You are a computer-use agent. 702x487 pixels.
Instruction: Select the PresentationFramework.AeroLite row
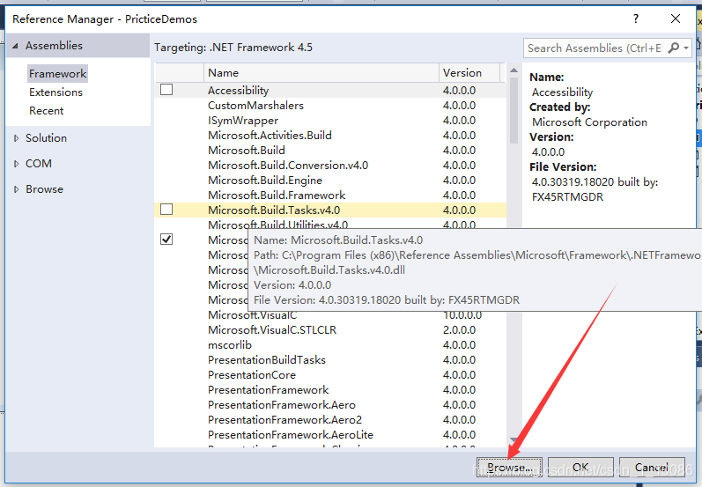[330, 435]
